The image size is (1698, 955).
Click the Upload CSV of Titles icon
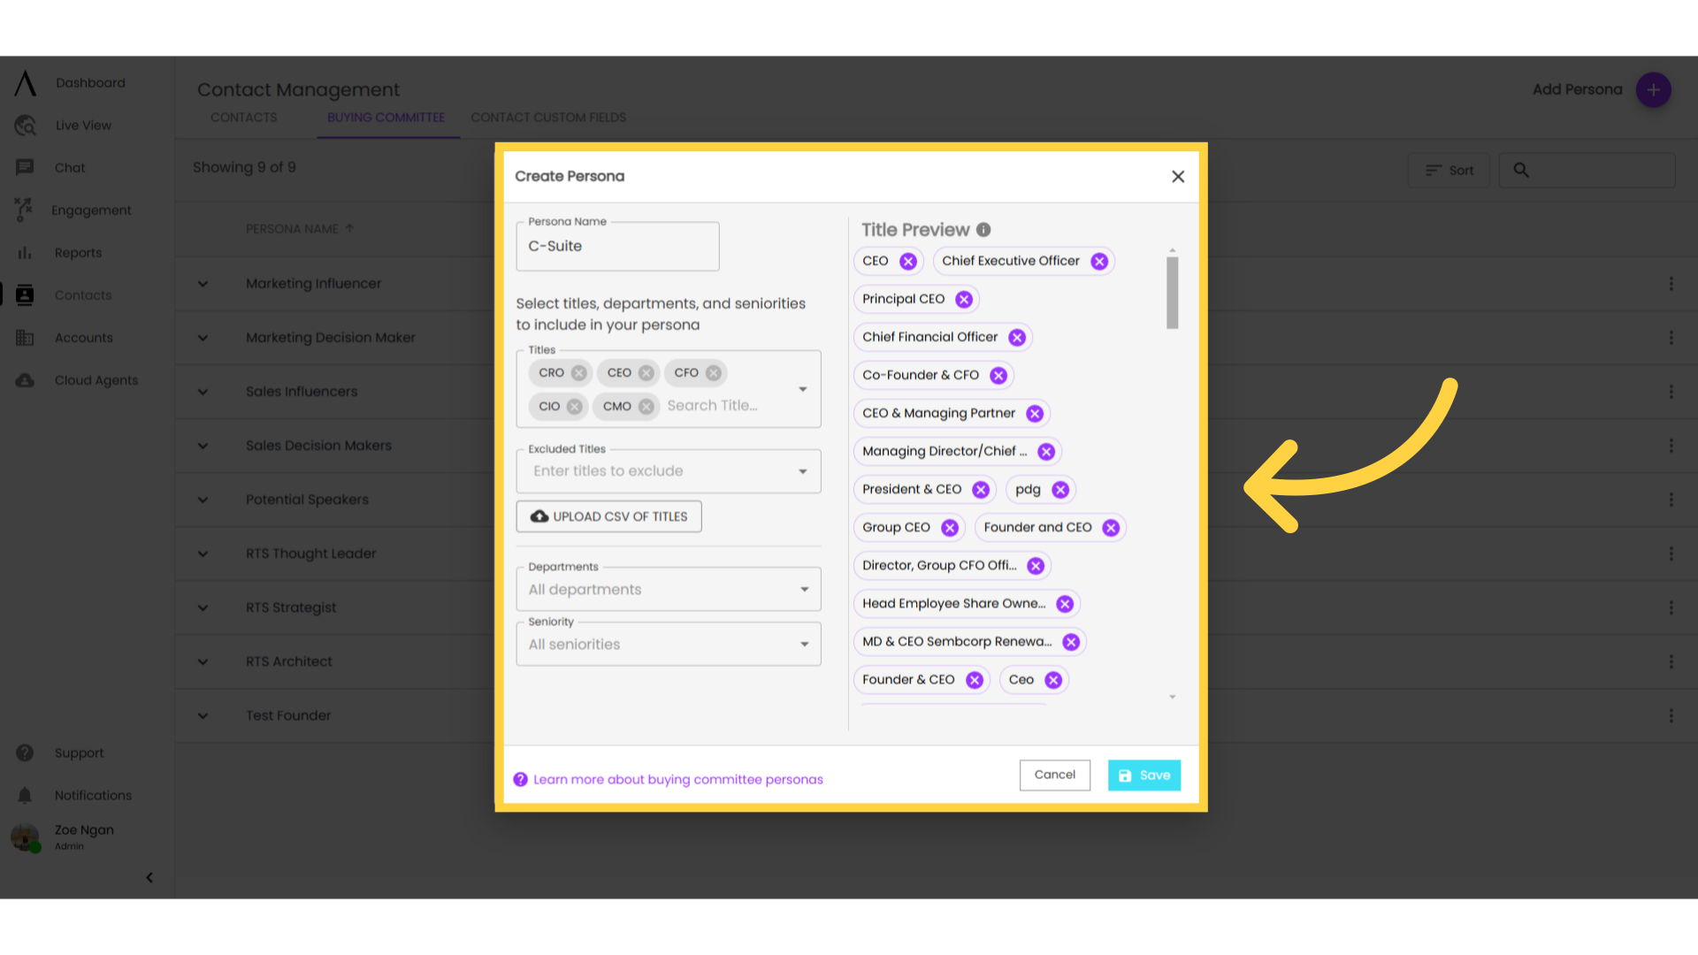(x=539, y=516)
